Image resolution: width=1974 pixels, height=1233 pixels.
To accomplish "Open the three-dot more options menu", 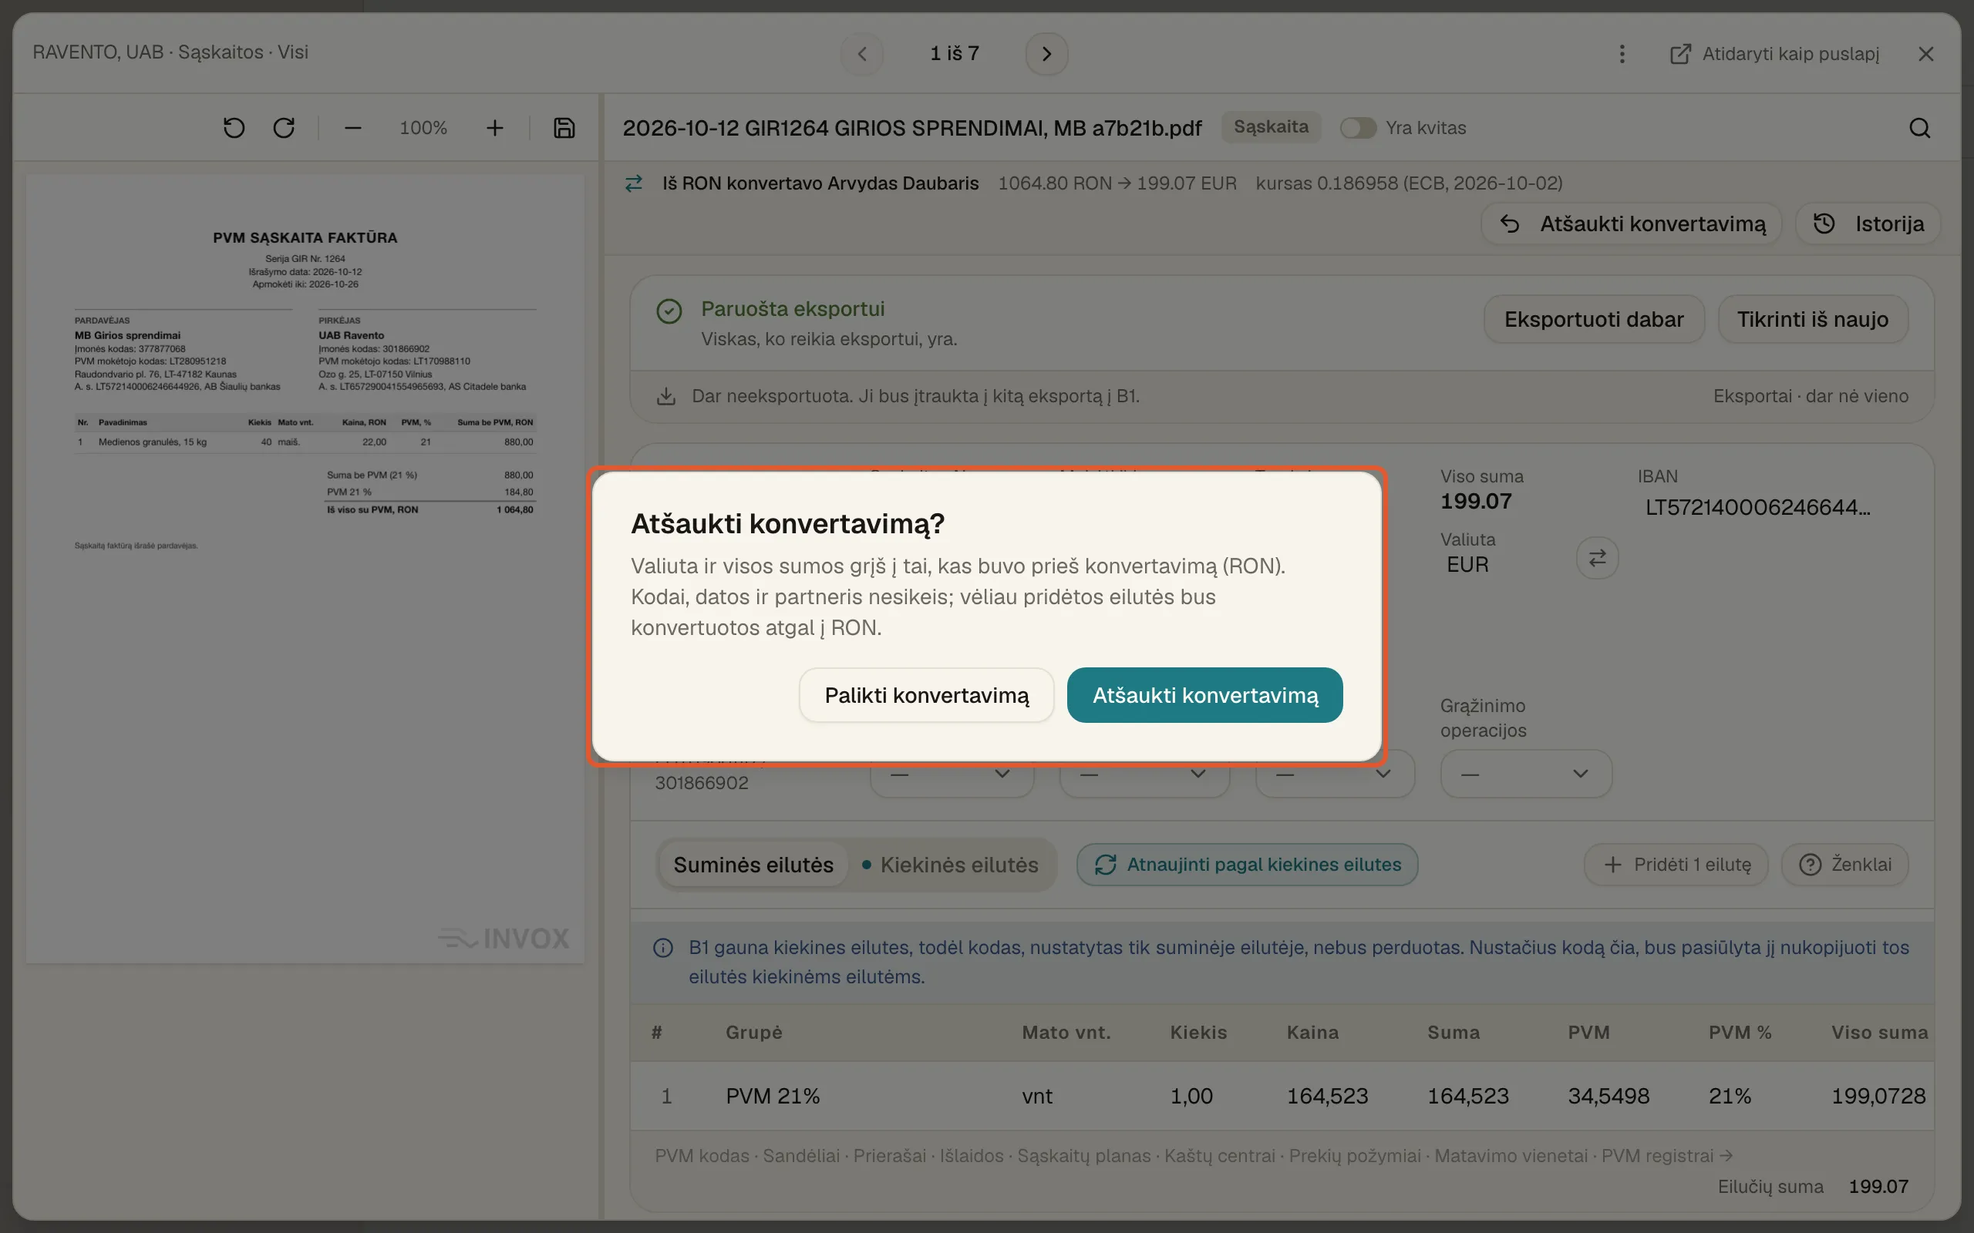I will pyautogui.click(x=1622, y=54).
